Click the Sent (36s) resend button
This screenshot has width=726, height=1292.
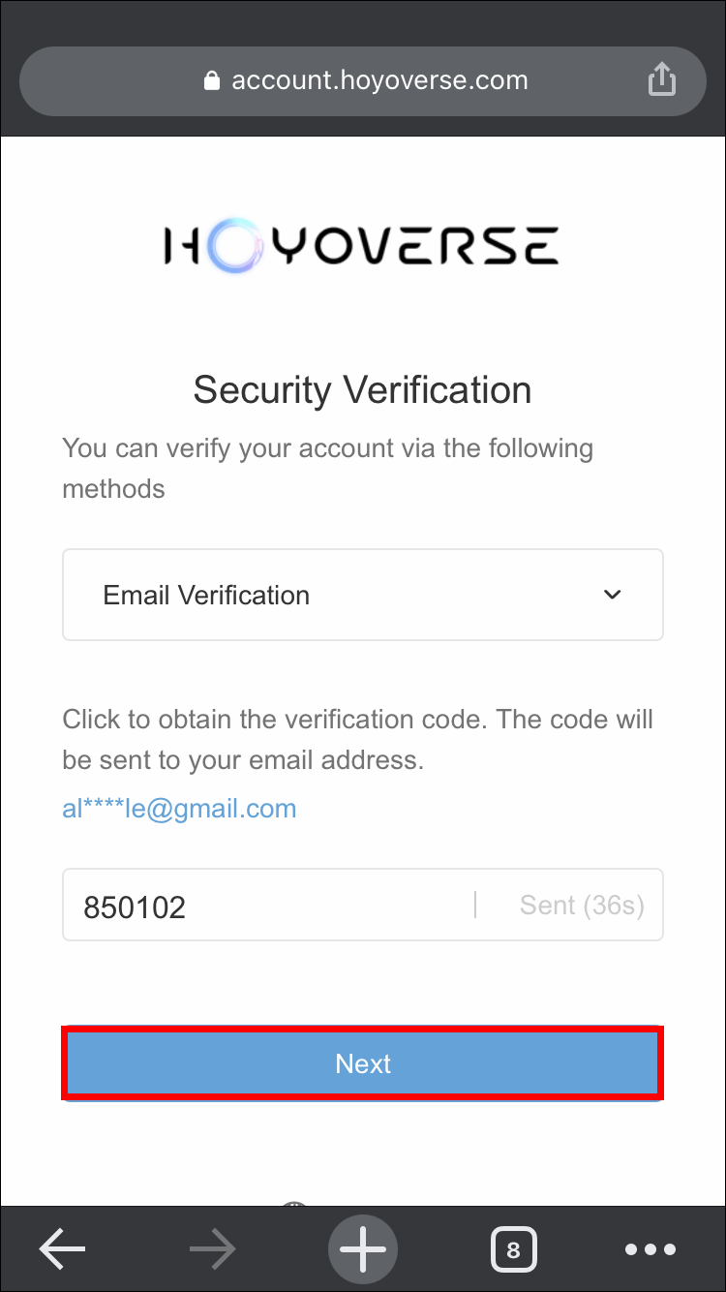[582, 905]
